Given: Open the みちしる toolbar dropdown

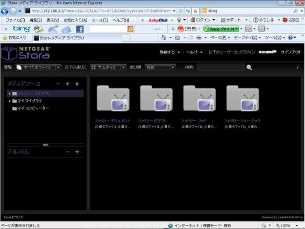Looking at the screenshot, I should click(x=266, y=20).
